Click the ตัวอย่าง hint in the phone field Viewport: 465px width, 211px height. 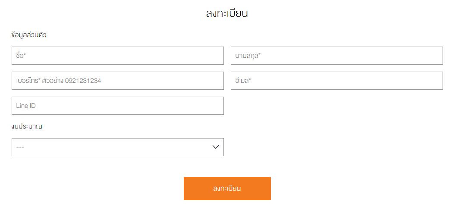(x=53, y=81)
